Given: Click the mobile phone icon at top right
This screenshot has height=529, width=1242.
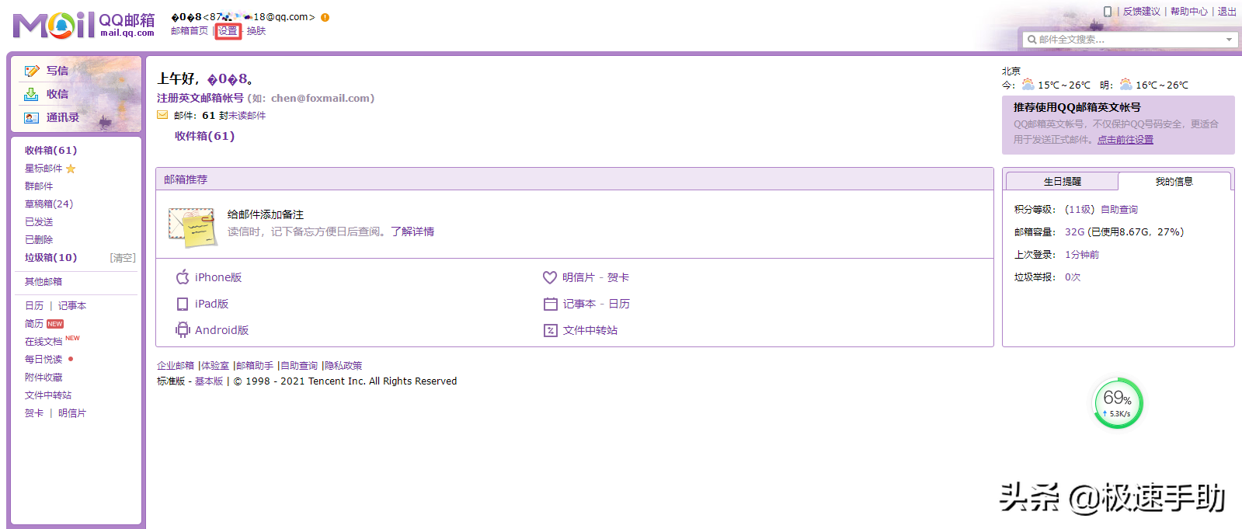Looking at the screenshot, I should coord(1108,12).
